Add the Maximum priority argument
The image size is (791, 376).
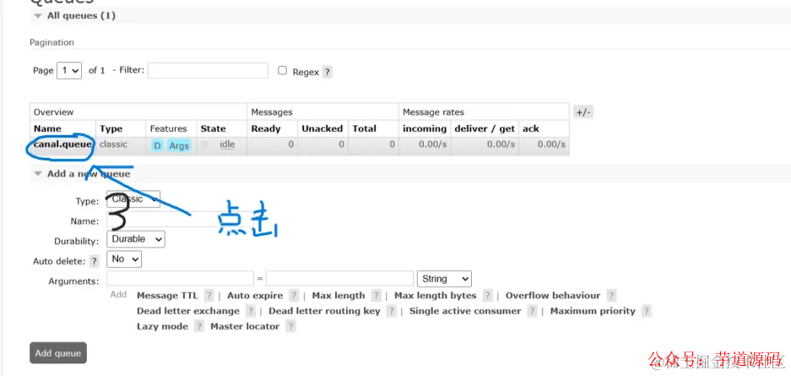pos(593,311)
